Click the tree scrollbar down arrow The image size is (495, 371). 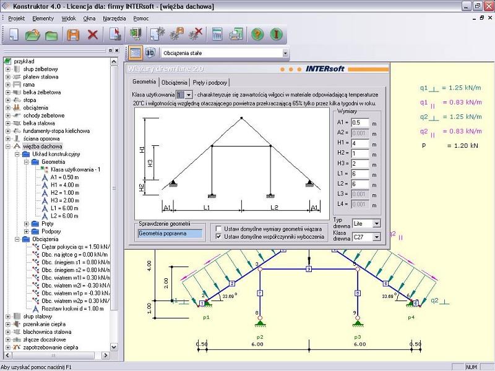pyautogui.click(x=114, y=347)
